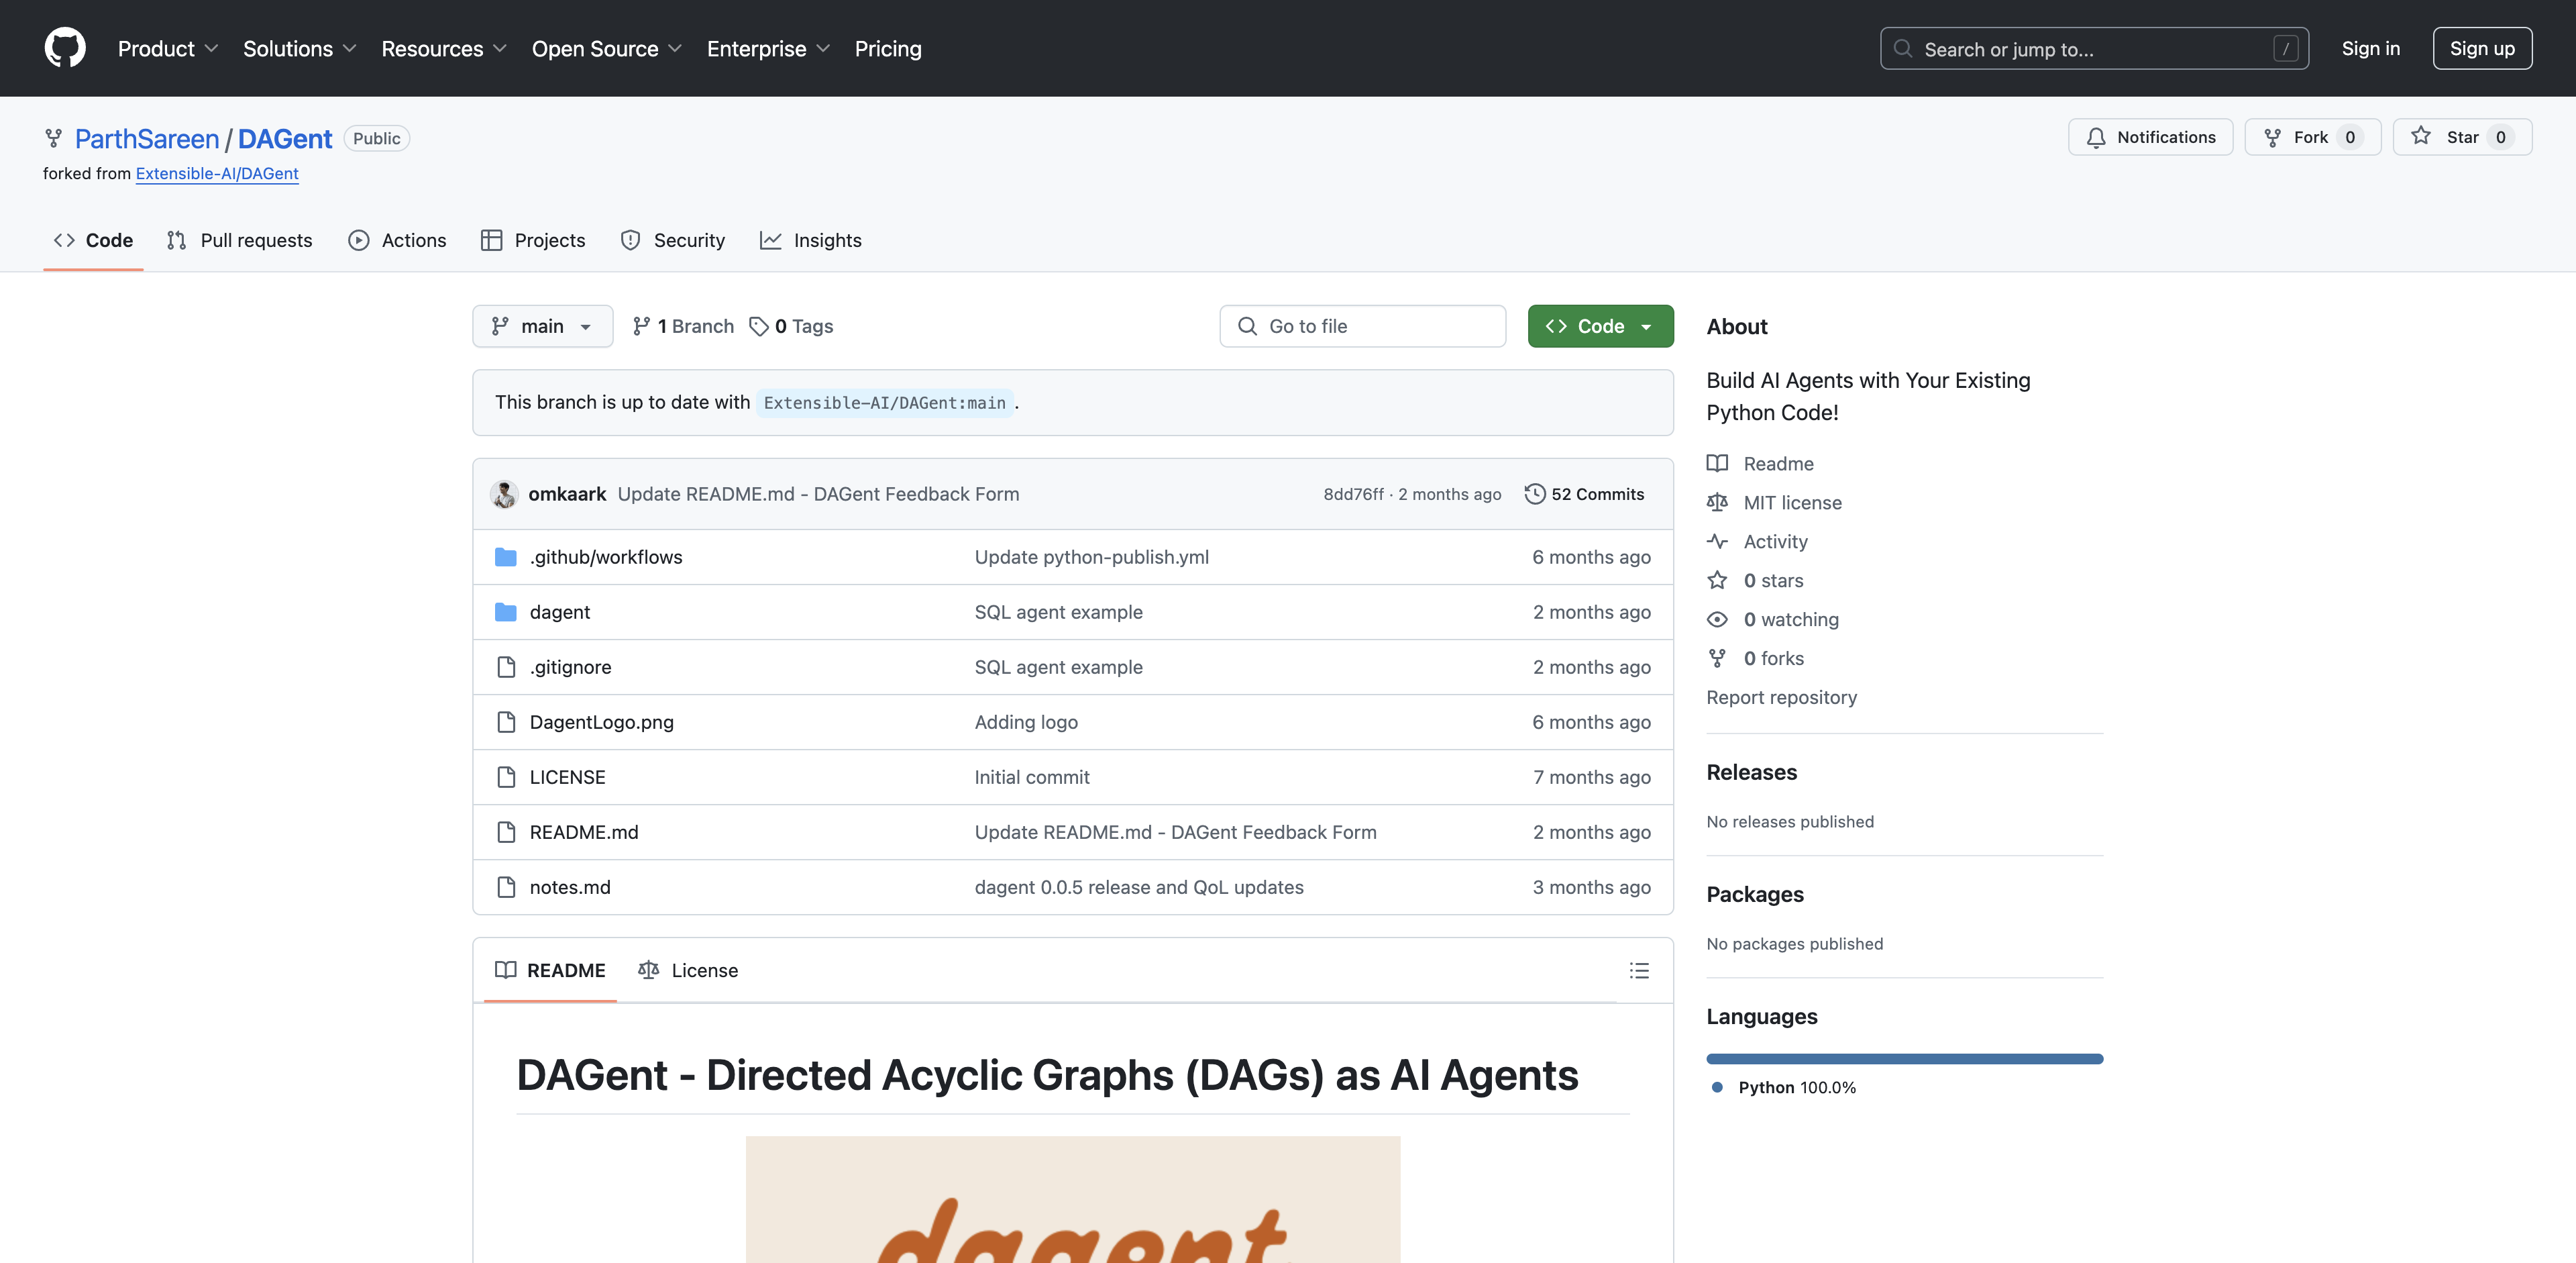Click the search magnifier in top bar
The height and width of the screenshot is (1263, 2576).
pyautogui.click(x=1903, y=48)
